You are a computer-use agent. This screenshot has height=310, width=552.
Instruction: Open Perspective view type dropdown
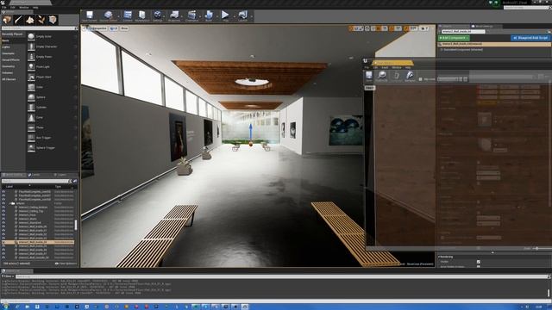[x=97, y=28]
